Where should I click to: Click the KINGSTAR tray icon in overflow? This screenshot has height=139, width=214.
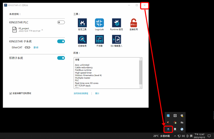coord(168,129)
